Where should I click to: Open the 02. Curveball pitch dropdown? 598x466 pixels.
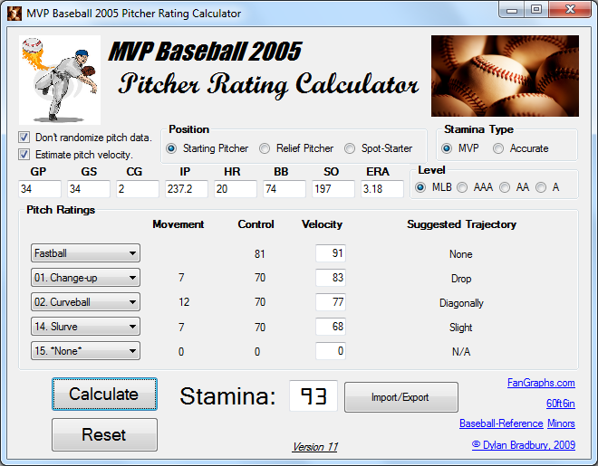tap(85, 302)
